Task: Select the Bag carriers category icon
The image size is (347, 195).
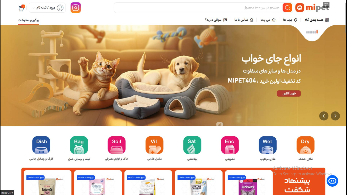Action: click(79, 145)
